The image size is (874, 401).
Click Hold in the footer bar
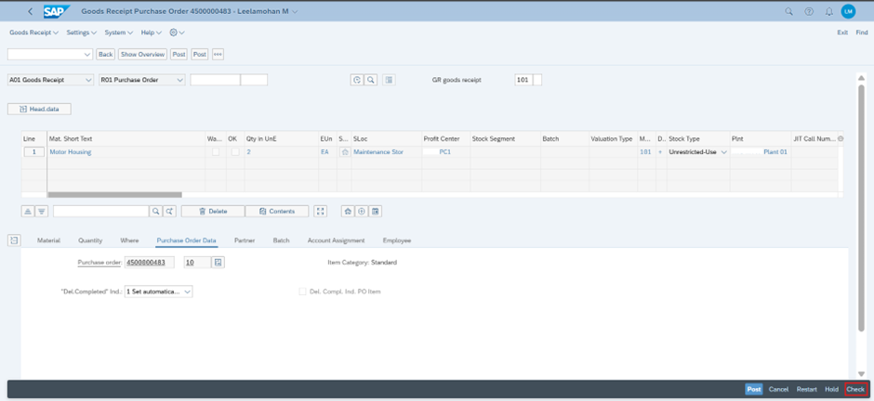[x=831, y=389]
